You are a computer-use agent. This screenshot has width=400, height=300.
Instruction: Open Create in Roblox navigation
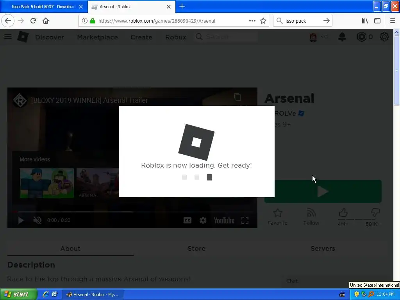141,37
